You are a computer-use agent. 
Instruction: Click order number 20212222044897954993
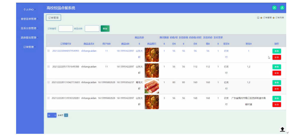point(66,51)
